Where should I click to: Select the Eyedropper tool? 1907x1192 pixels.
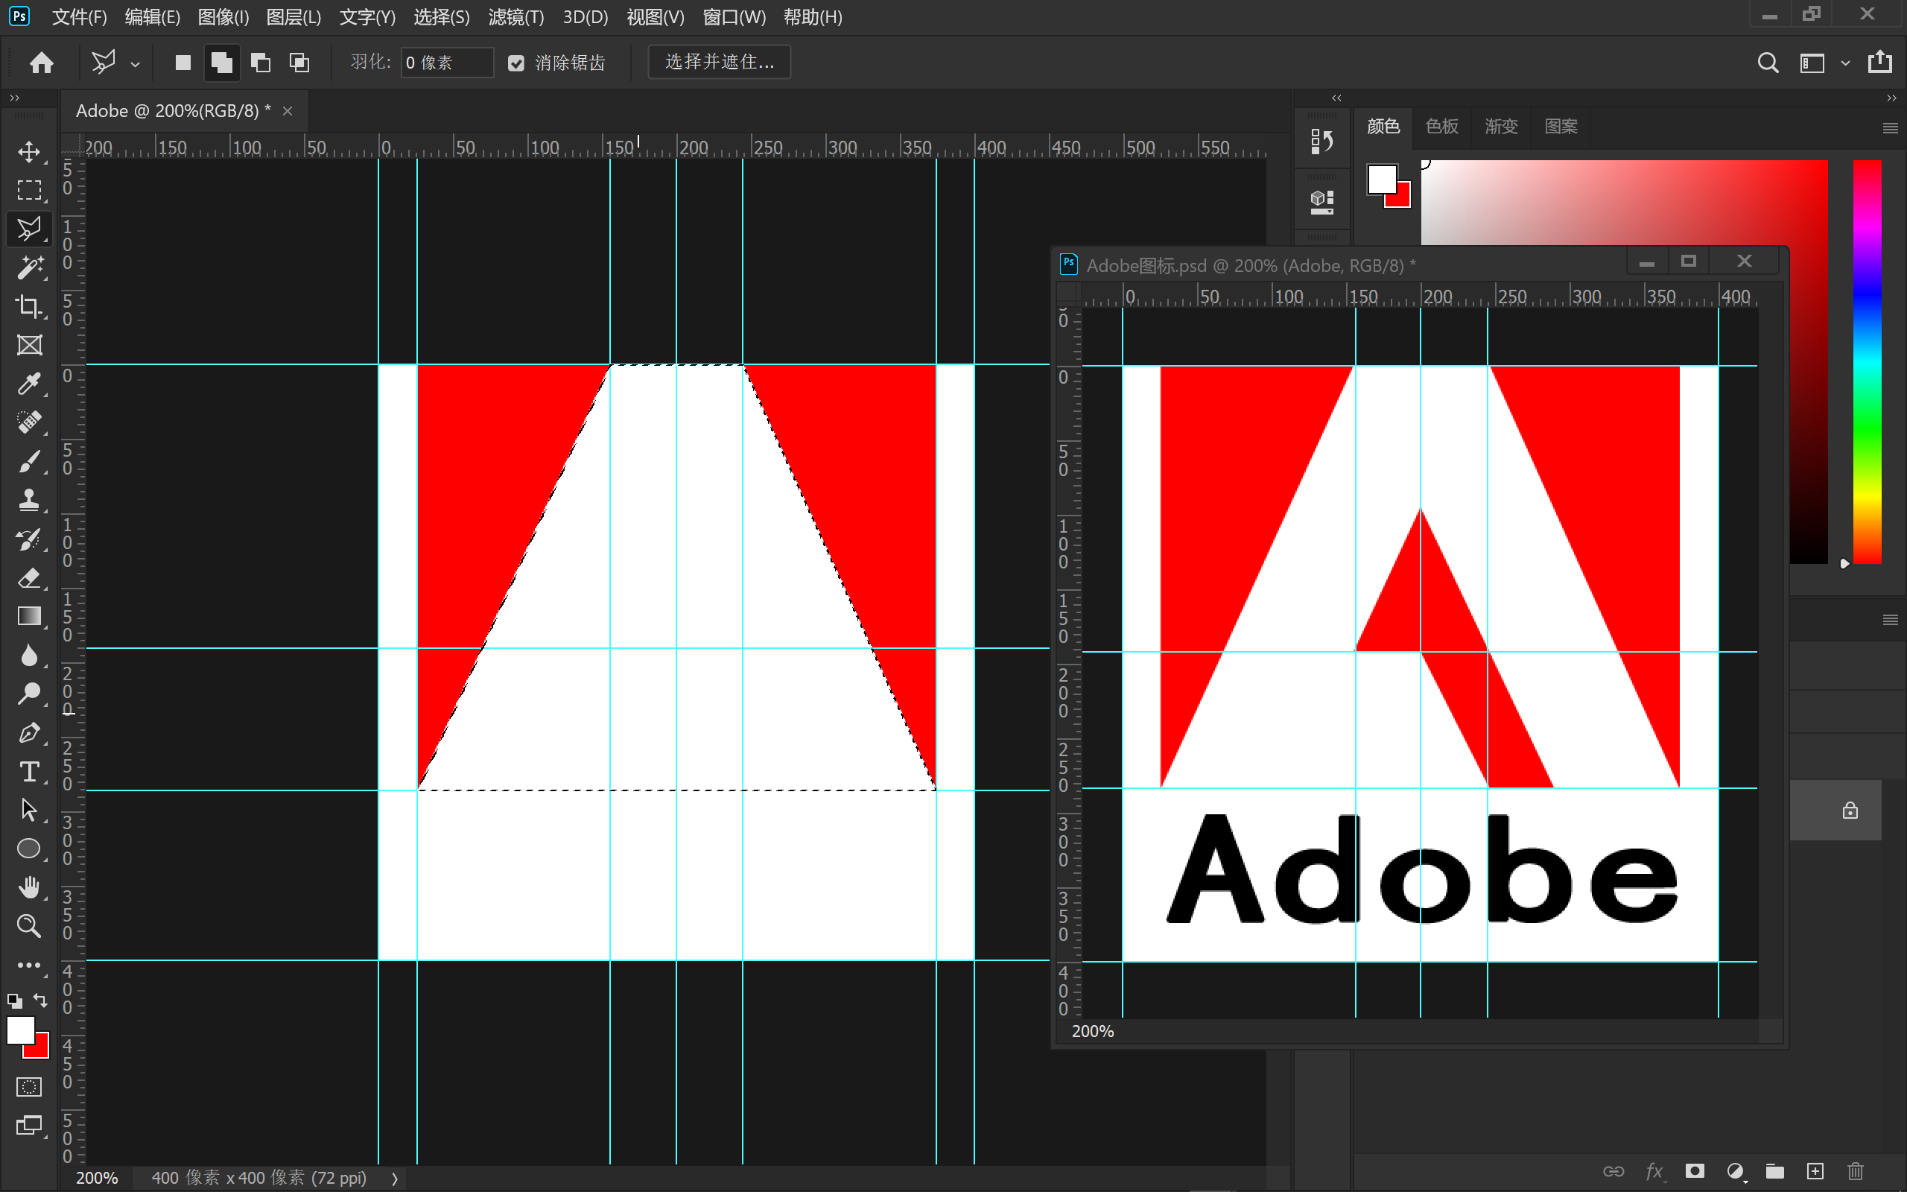point(29,383)
